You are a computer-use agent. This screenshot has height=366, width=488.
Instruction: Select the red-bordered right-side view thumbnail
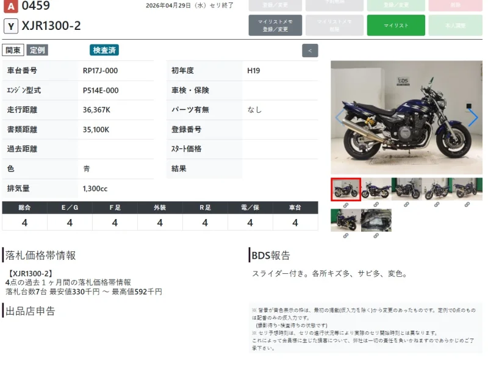[346, 190]
